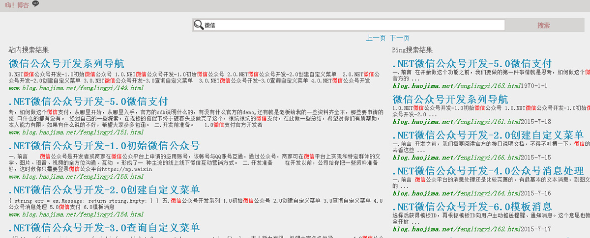Click the magnifier icon in search box
Image resolution: width=590 pixels, height=238 pixels.
[x=199, y=25]
